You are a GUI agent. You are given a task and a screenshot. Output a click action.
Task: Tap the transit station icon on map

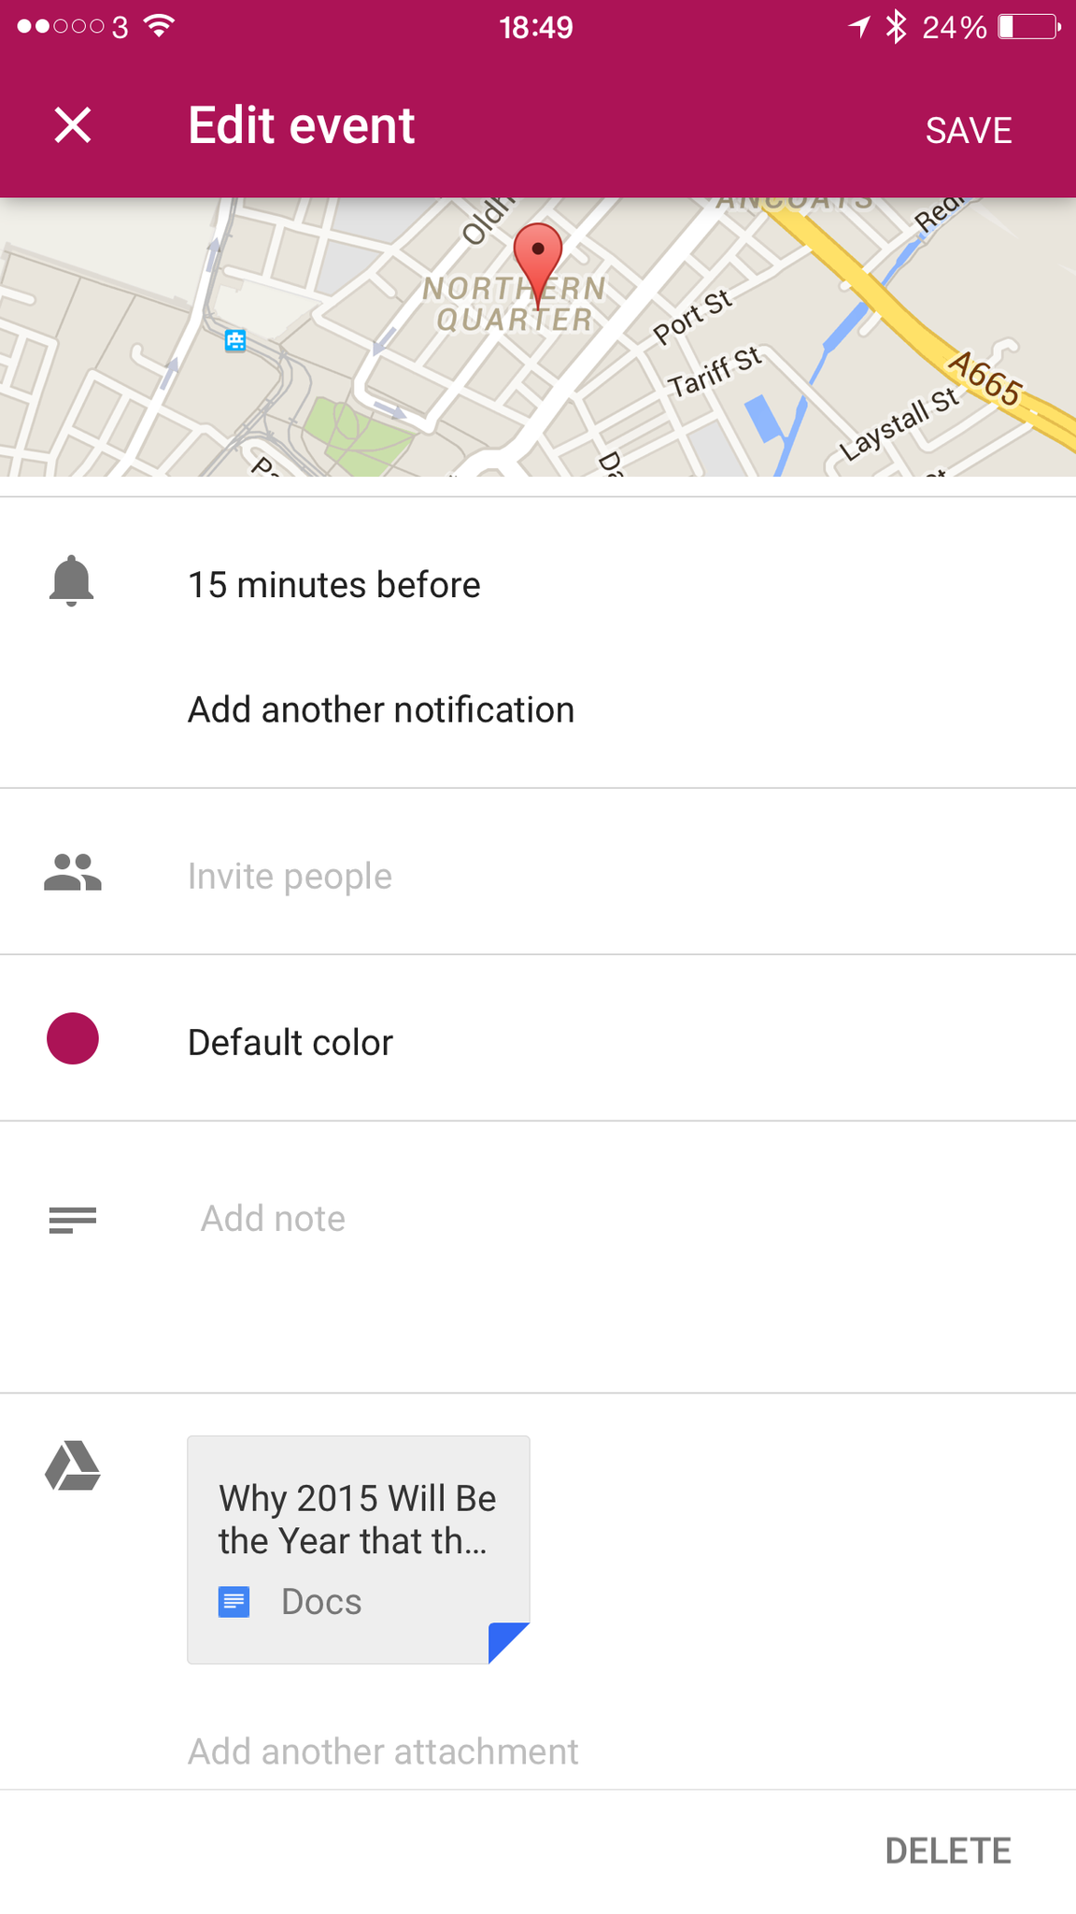(x=235, y=340)
